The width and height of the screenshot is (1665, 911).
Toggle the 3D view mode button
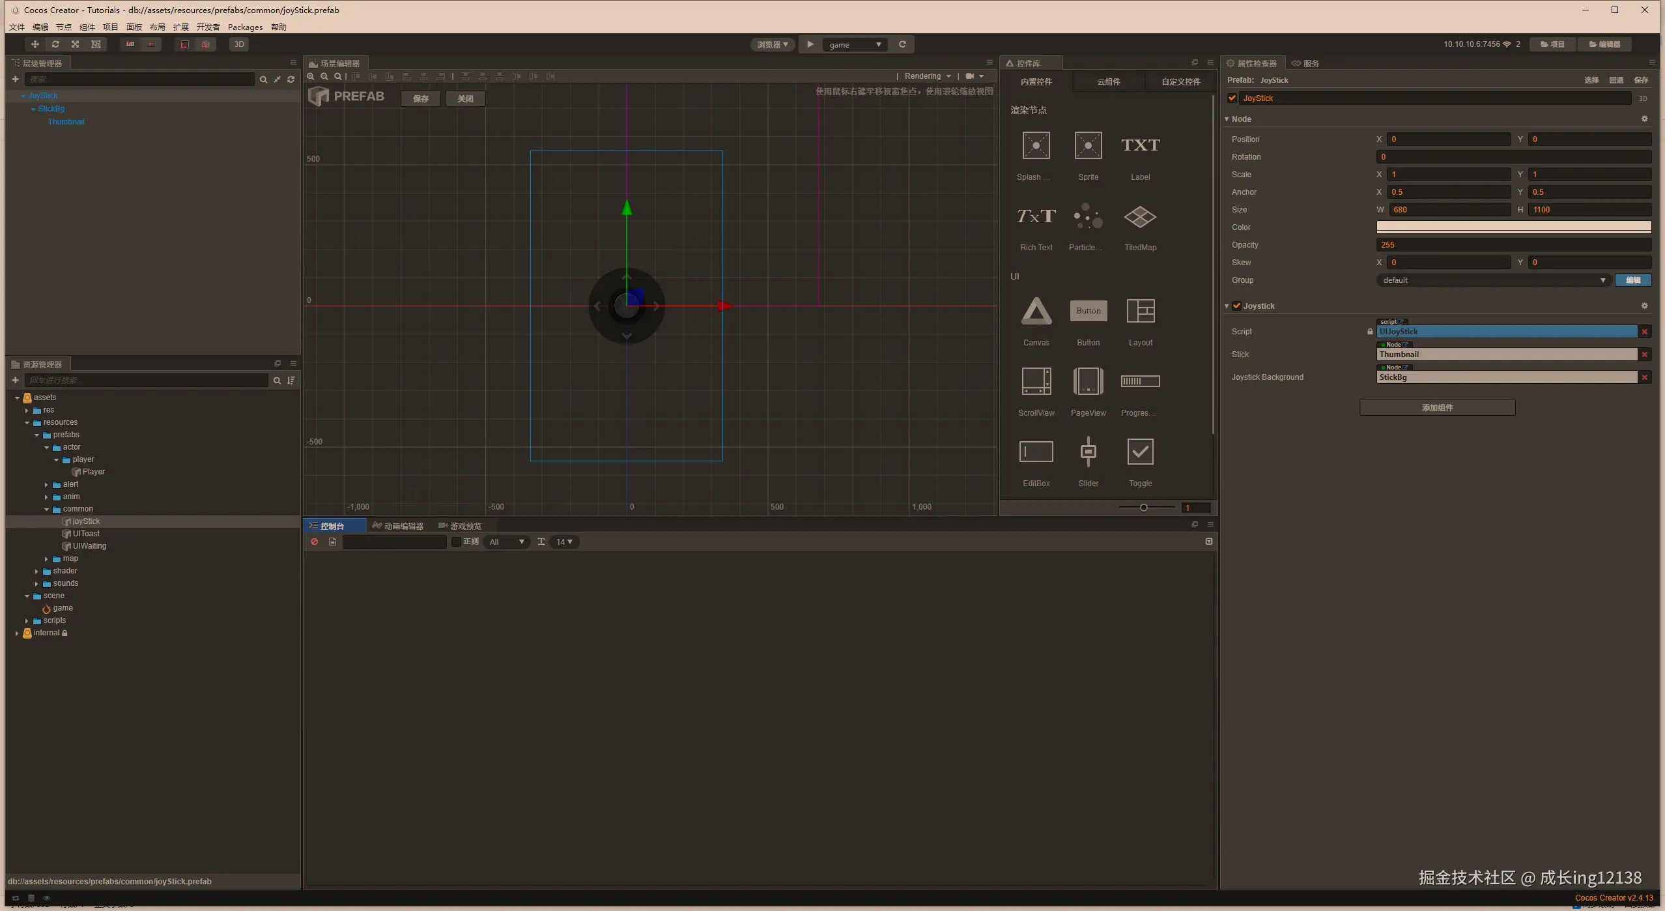point(239,44)
